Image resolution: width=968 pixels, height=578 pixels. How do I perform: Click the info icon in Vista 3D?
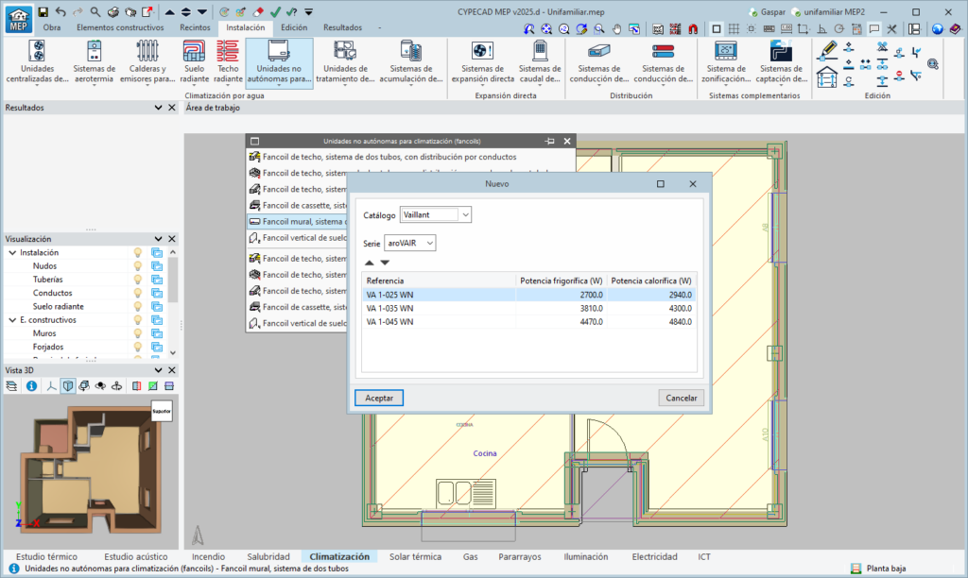31,385
